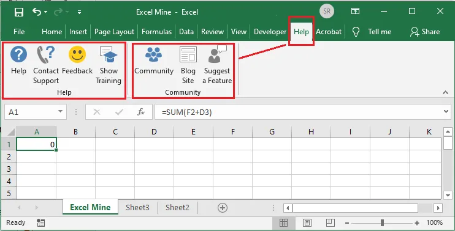Click previous sheet navigation arrow
The width and height of the screenshot is (455, 231).
coord(19,208)
